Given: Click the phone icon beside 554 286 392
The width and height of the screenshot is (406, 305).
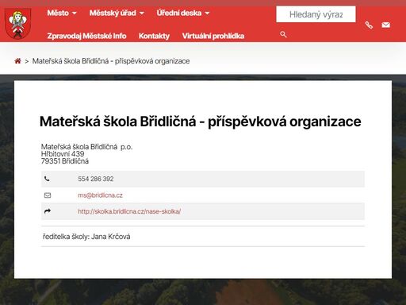Looking at the screenshot, I should tap(47, 179).
